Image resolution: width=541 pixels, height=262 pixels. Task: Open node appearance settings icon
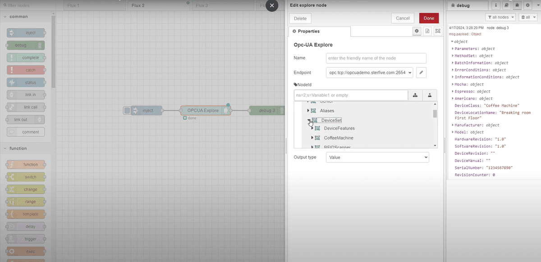437,31
